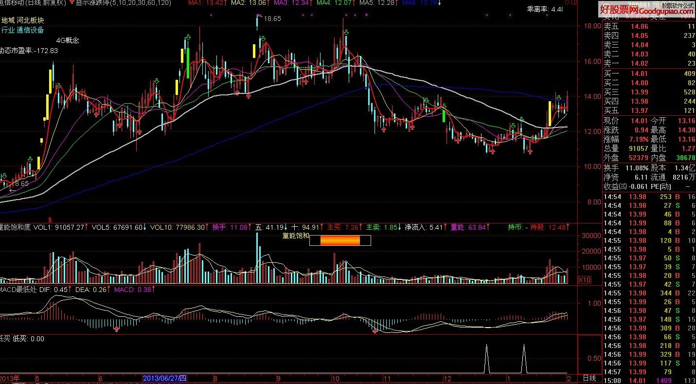Click the MA2: 13.06 indicator value
This screenshot has height=384, width=696.
(x=250, y=3)
